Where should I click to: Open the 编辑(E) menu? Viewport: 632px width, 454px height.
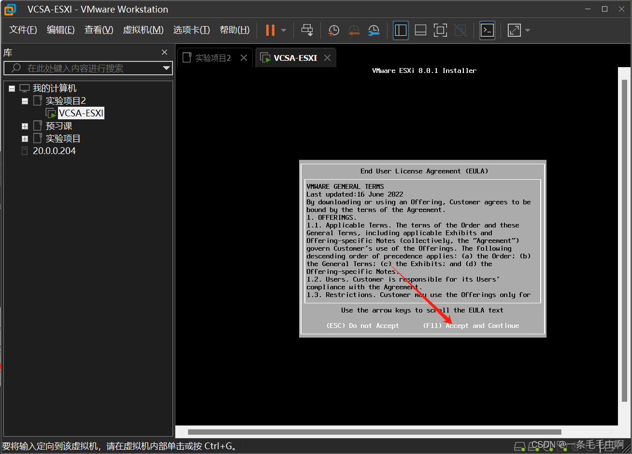click(x=61, y=30)
